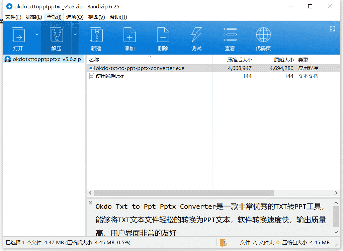
Task: Click the left arrow of the horizontal scrollbar
Action: (90, 193)
